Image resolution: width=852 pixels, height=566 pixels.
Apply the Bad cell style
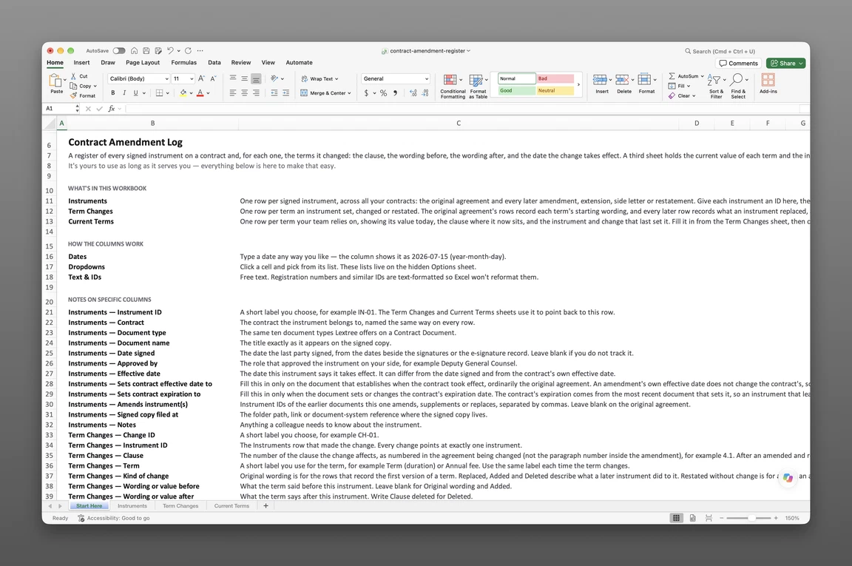pyautogui.click(x=555, y=79)
